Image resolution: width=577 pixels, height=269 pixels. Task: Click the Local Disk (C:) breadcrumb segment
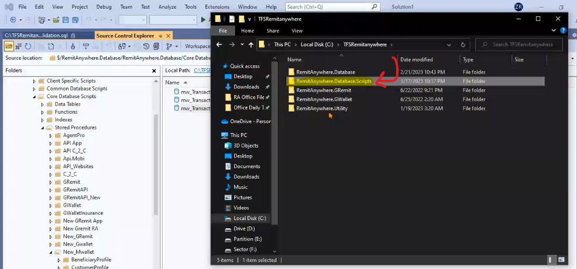tap(317, 44)
